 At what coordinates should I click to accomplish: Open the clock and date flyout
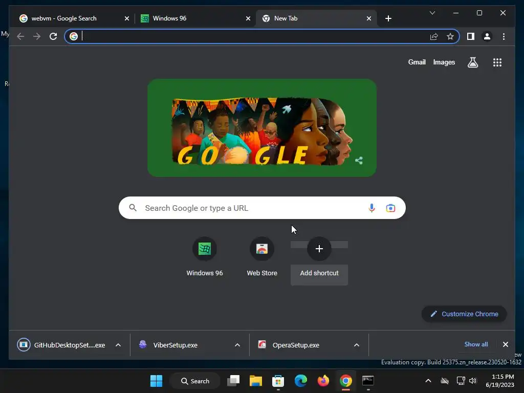pyautogui.click(x=500, y=381)
